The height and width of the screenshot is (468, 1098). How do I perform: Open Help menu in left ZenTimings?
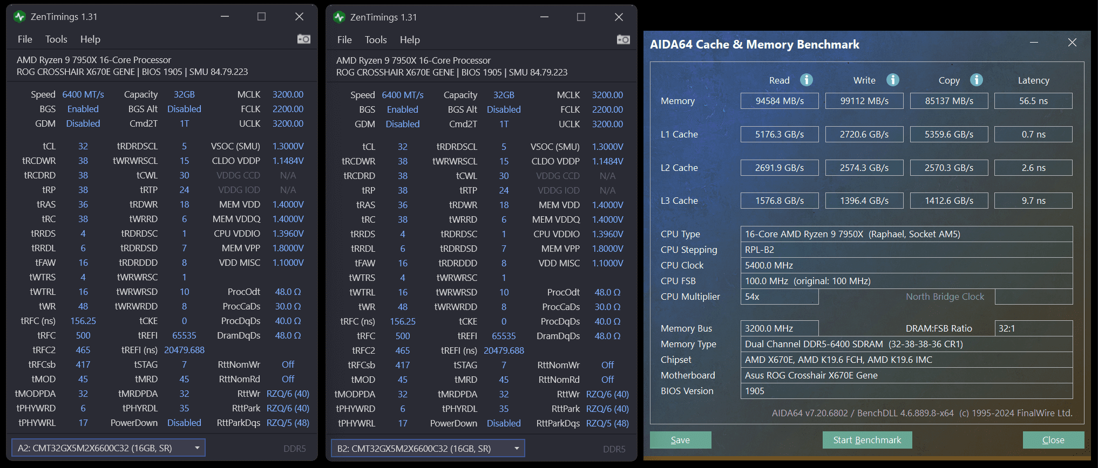tap(90, 39)
